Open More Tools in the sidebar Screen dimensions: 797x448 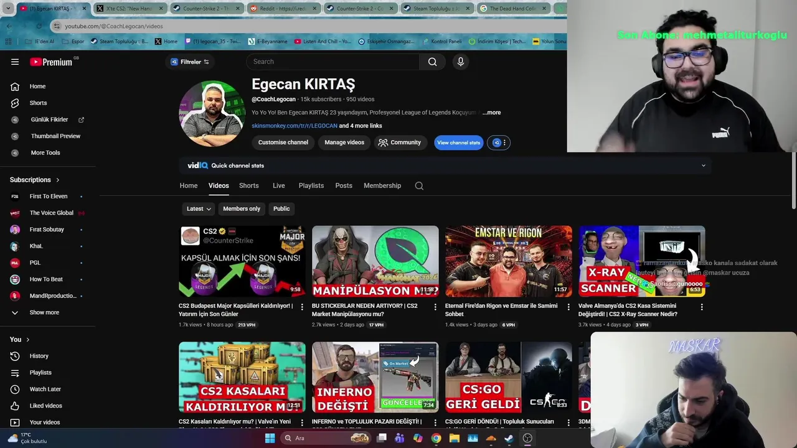(45, 152)
